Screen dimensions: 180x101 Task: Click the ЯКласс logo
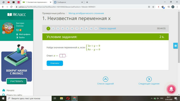click(17, 15)
